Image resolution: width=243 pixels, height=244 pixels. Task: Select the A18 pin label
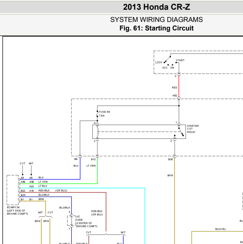tap(32, 191)
